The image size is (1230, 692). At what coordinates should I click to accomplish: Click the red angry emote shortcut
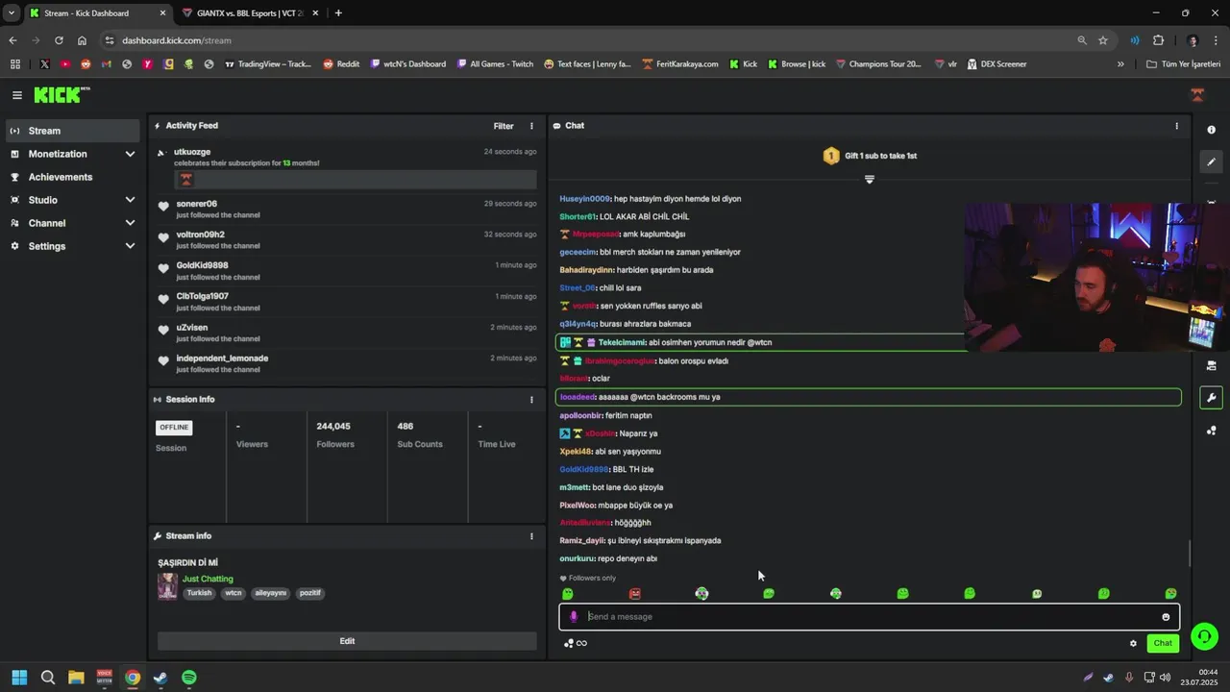click(634, 594)
